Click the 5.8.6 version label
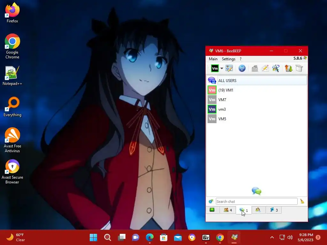The width and height of the screenshot is (327, 245). coord(298,58)
